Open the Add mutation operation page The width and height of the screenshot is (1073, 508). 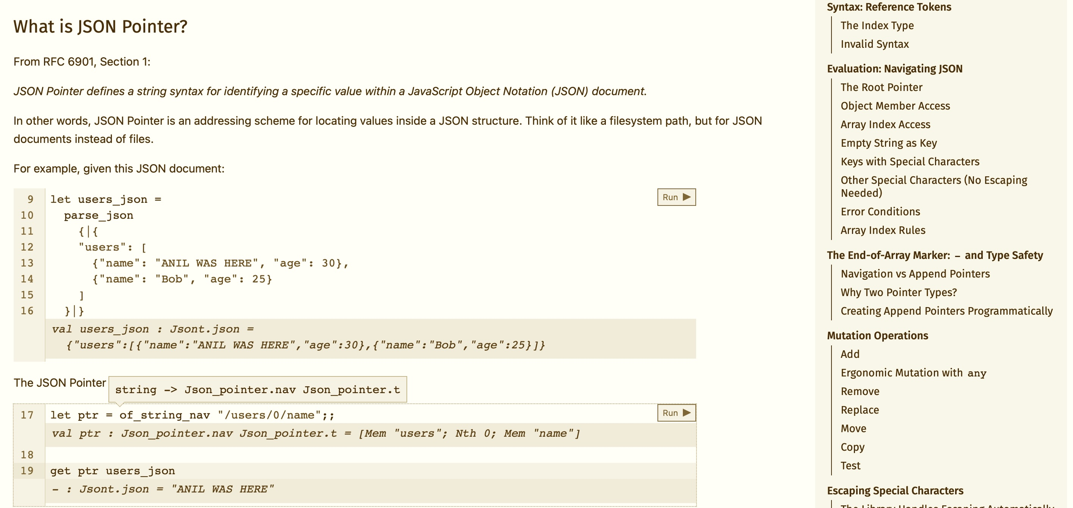click(x=850, y=354)
